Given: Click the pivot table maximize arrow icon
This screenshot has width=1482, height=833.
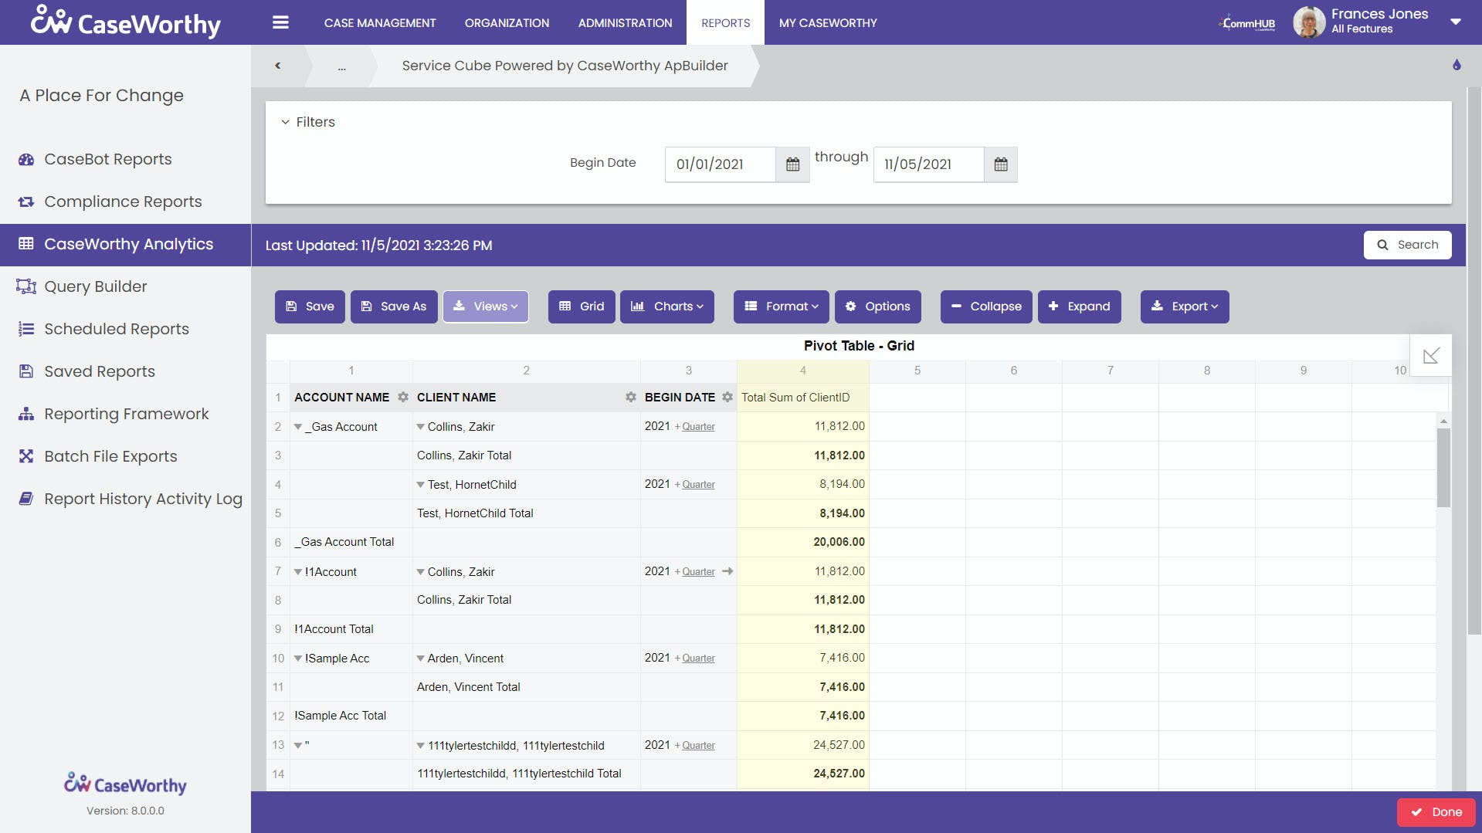Looking at the screenshot, I should [1431, 355].
